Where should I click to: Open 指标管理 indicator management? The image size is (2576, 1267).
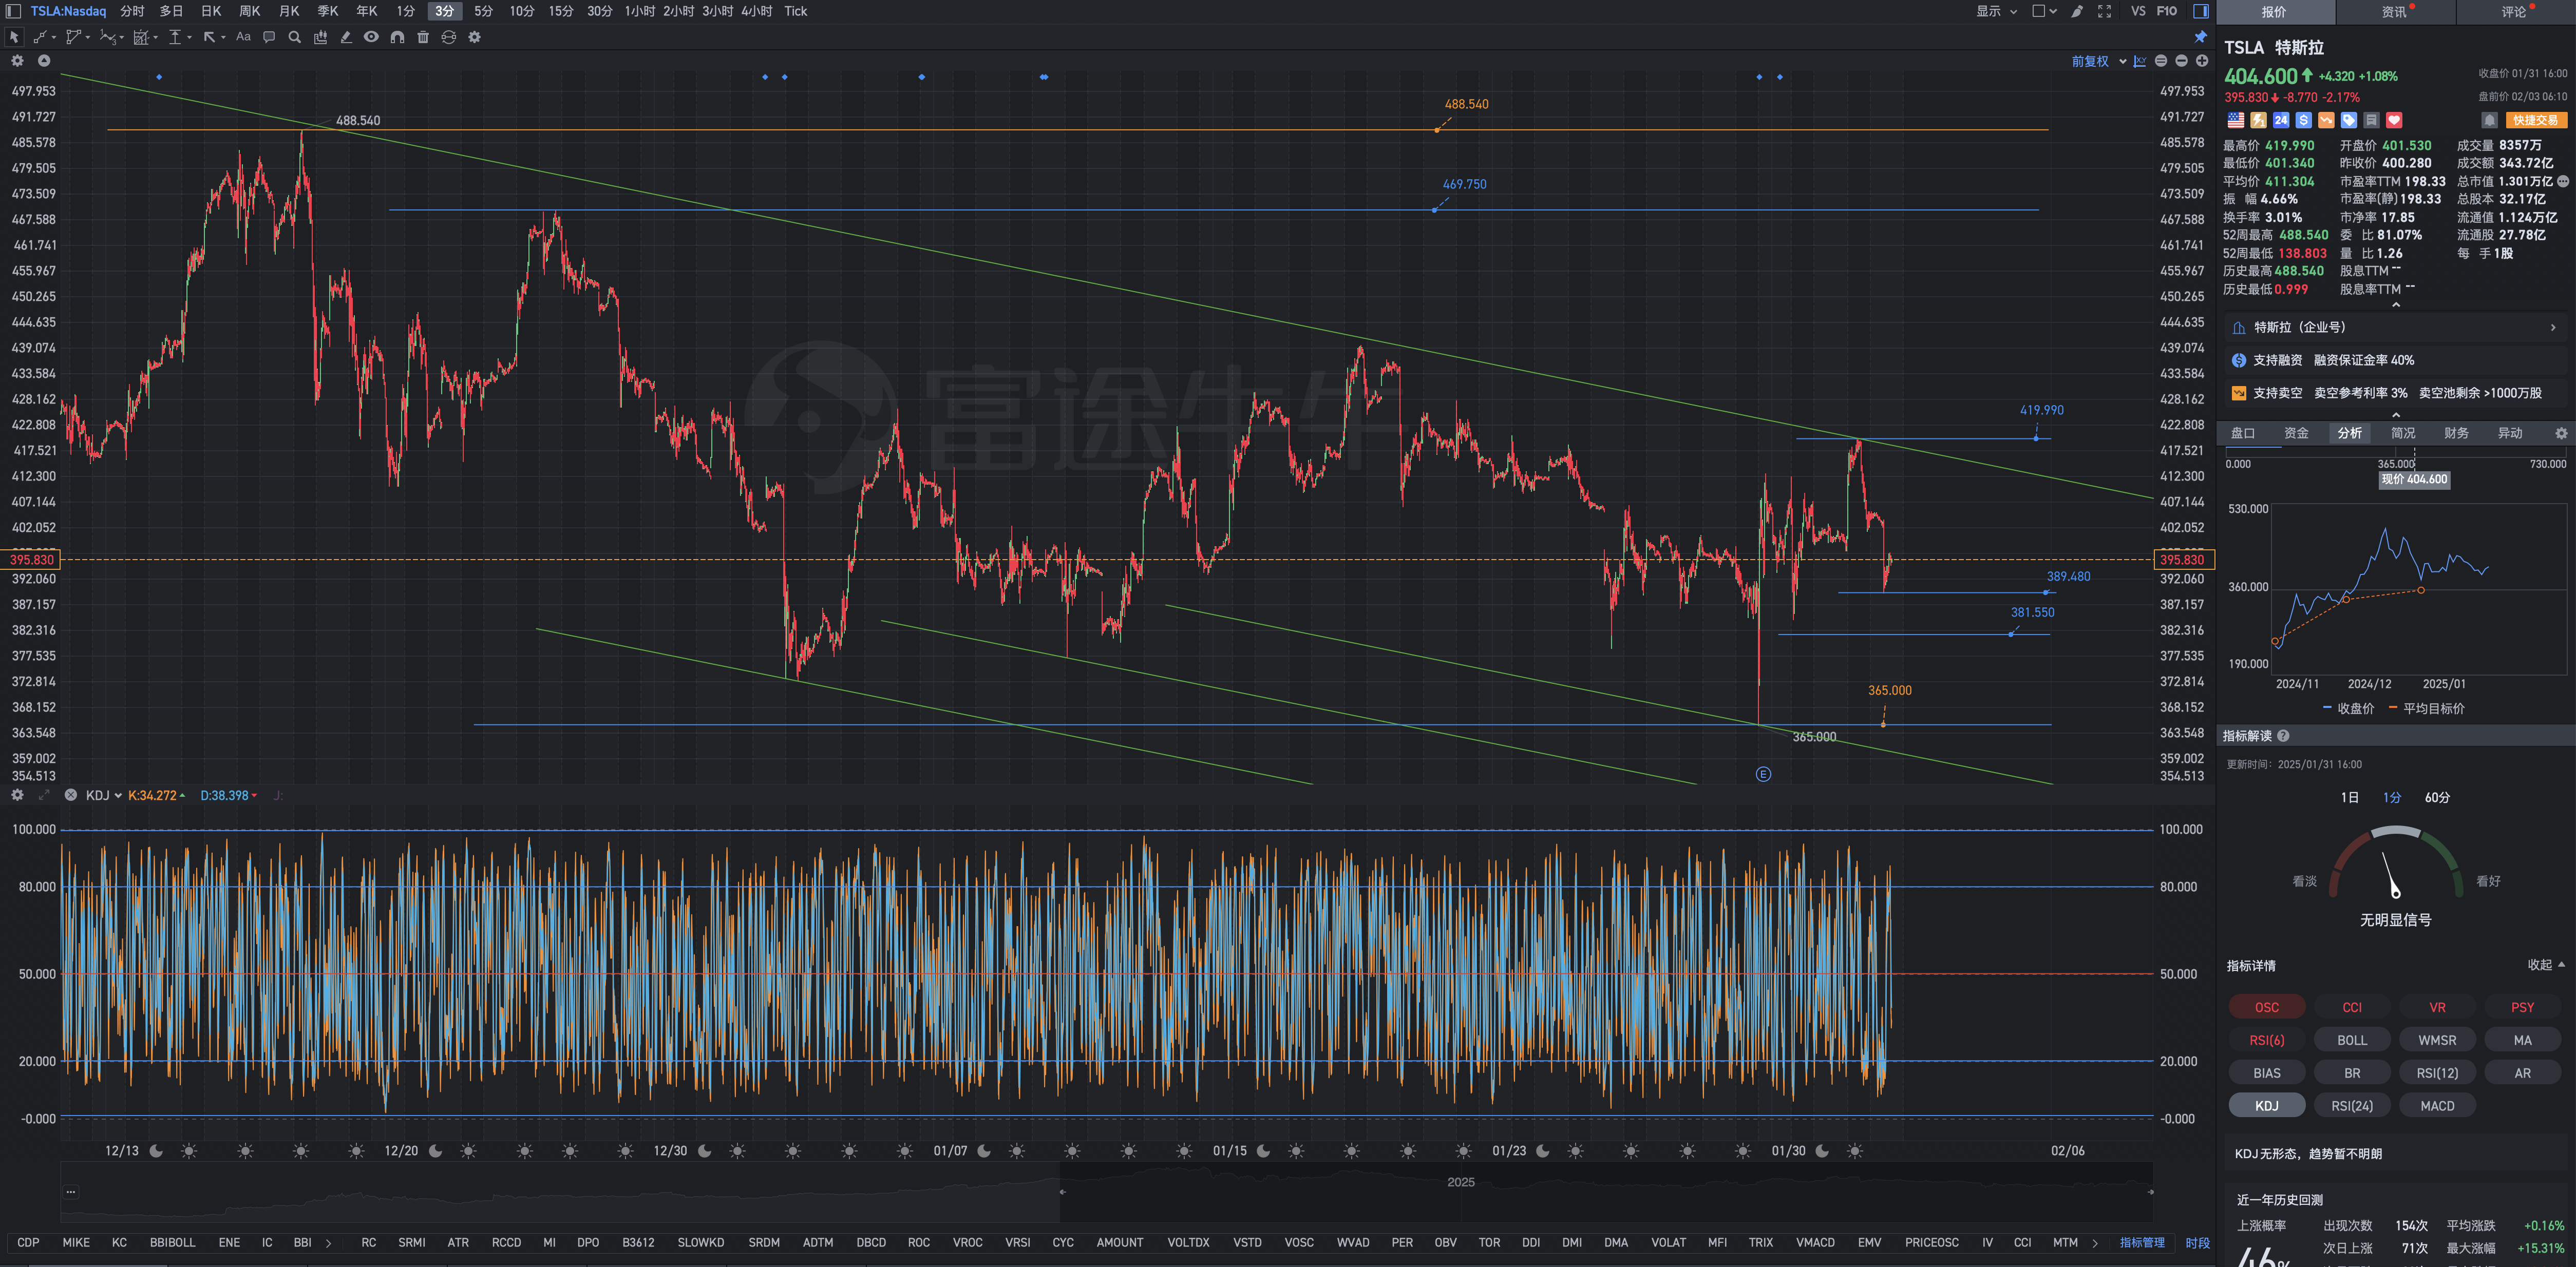(2141, 1242)
